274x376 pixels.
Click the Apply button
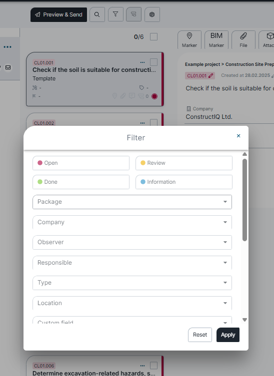[228, 335]
